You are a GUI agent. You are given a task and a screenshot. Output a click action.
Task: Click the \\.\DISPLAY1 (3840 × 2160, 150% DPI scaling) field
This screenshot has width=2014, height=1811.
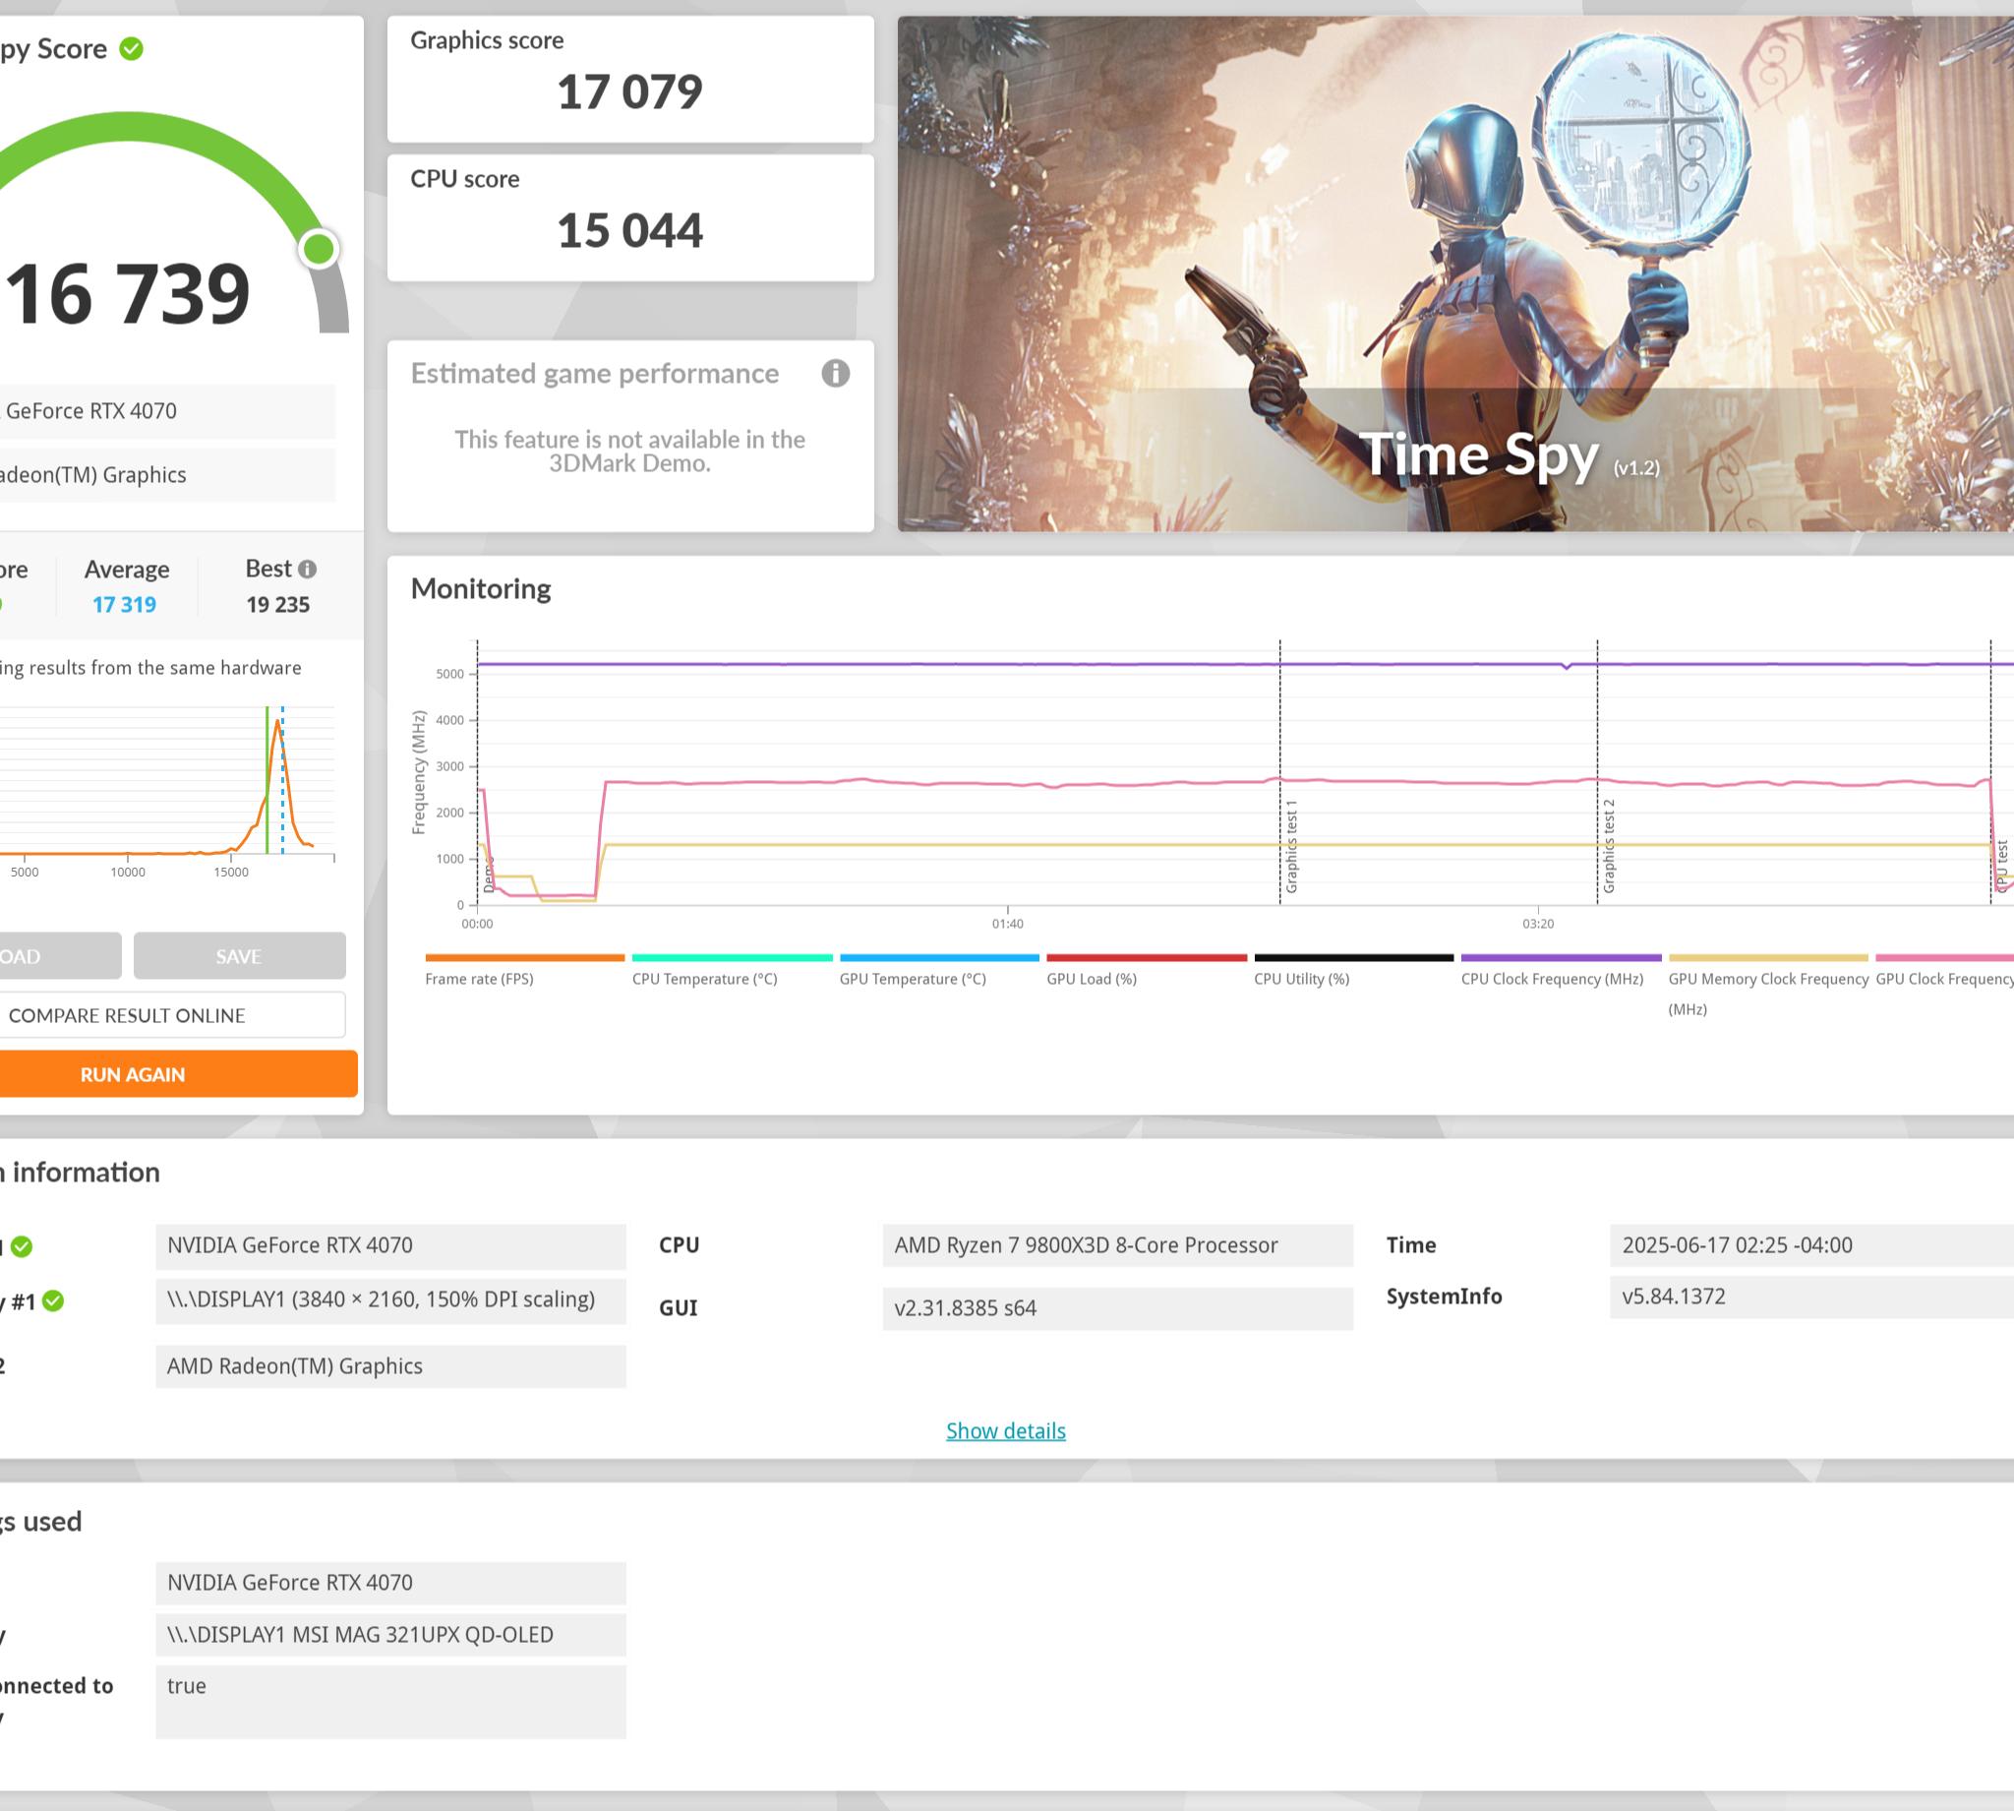(390, 1299)
